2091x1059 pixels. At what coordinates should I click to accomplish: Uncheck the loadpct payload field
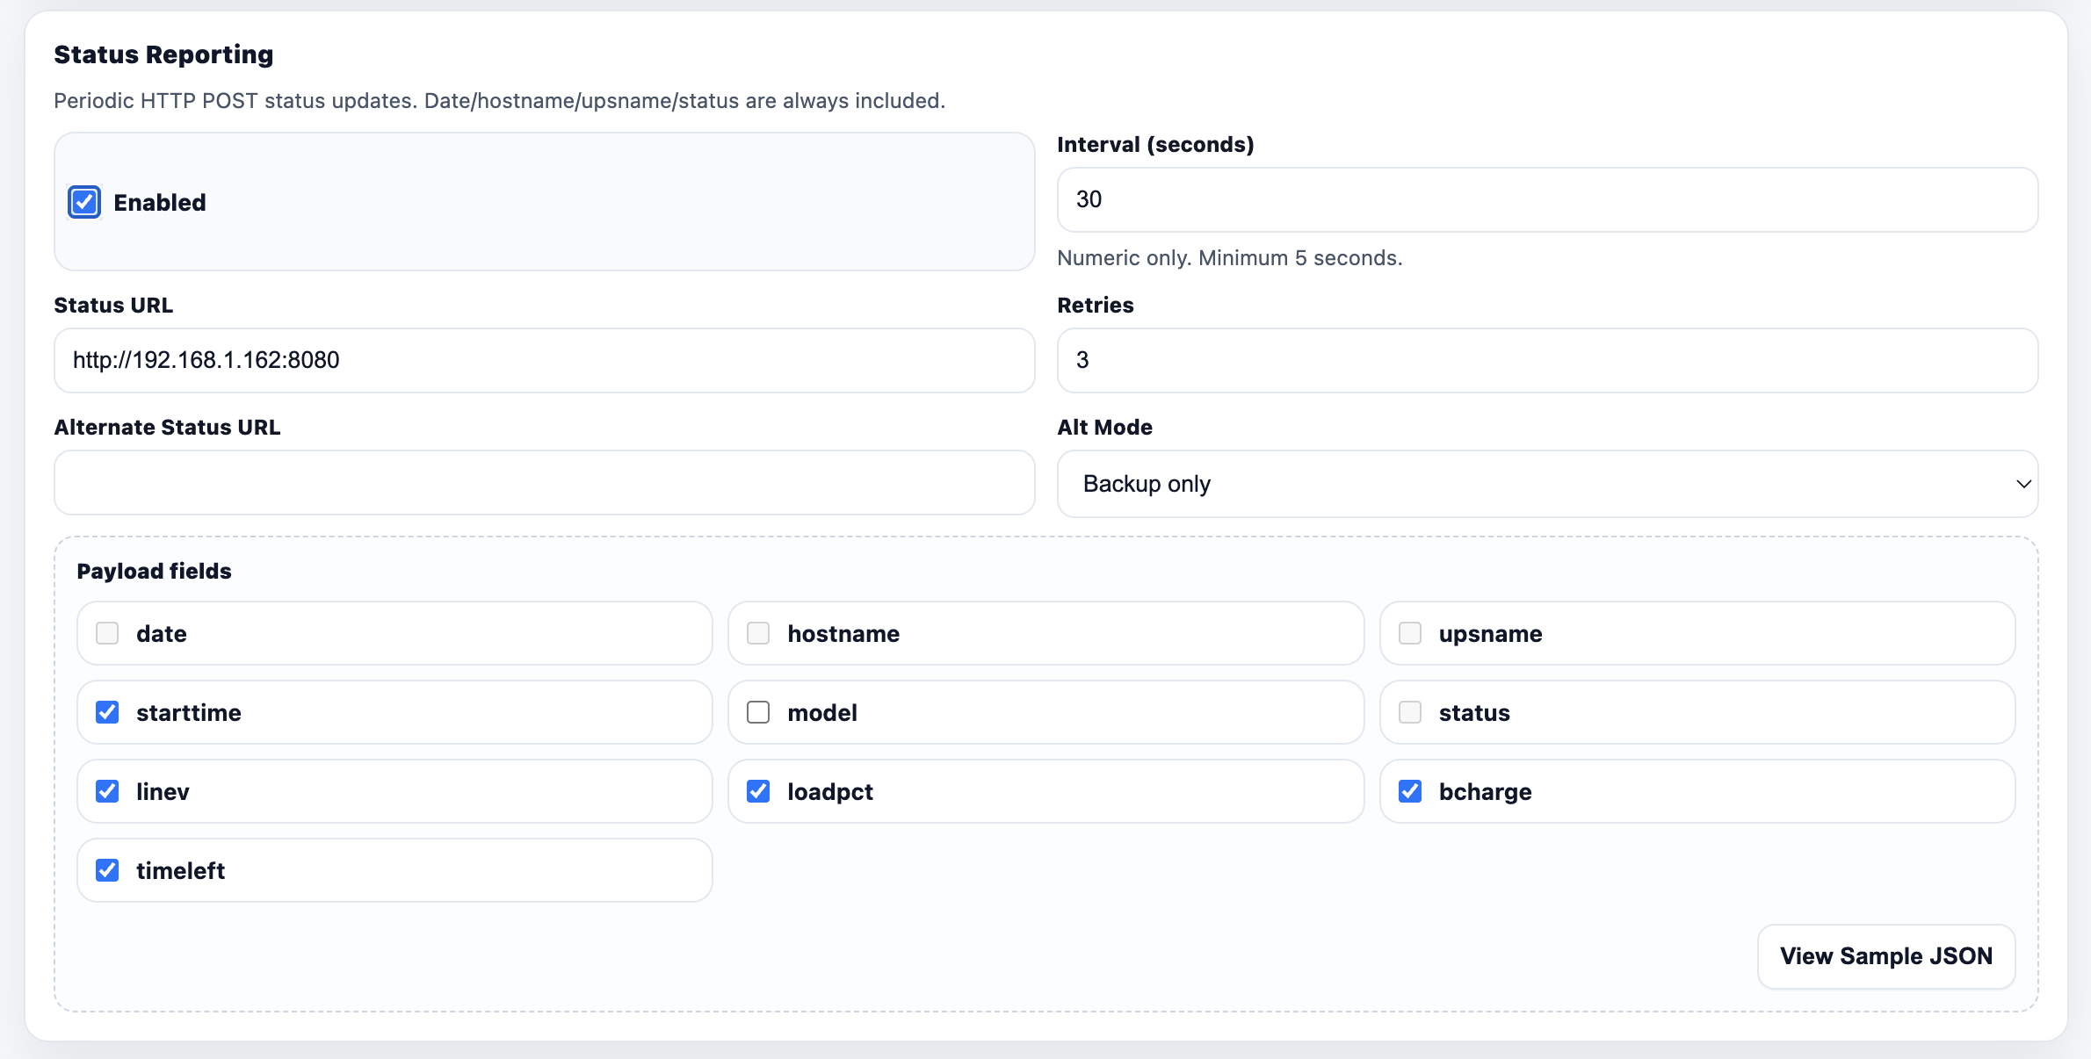point(757,791)
